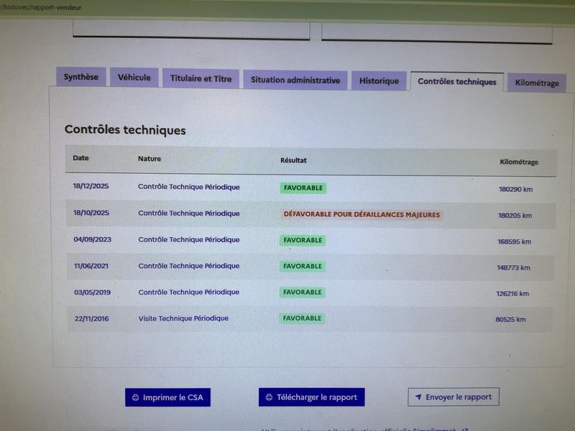Click the Nature column header

point(149,159)
